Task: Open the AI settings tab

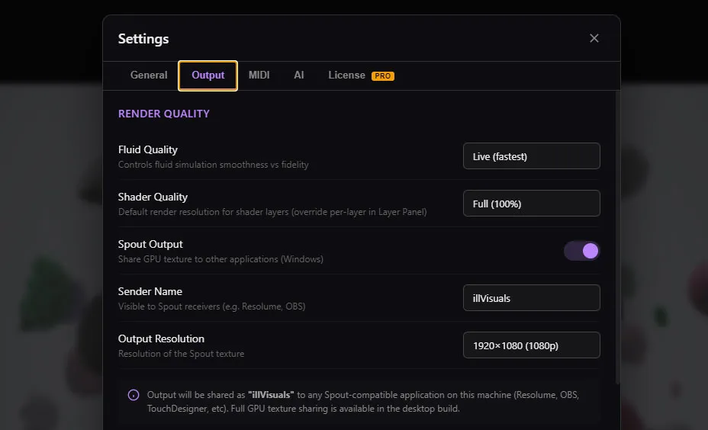Action: point(299,75)
